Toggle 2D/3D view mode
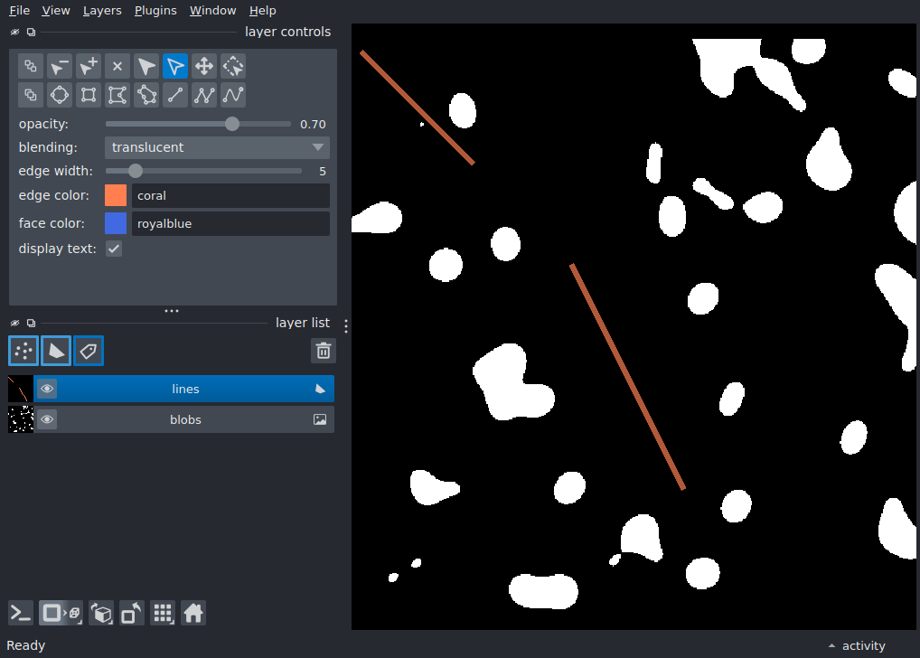Viewport: 920px width, 658px height. [61, 614]
